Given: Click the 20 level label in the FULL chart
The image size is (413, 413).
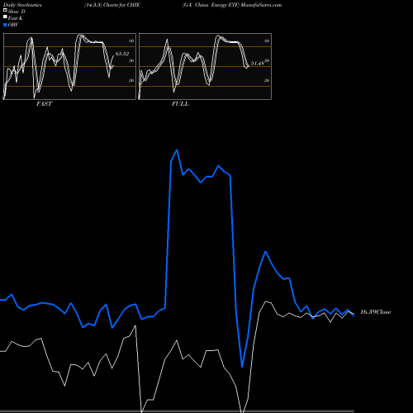Looking at the screenshot, I should [x=267, y=80].
